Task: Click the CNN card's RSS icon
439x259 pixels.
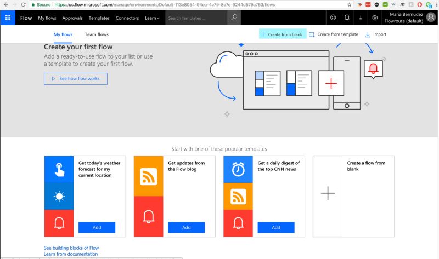Action: [238, 197]
